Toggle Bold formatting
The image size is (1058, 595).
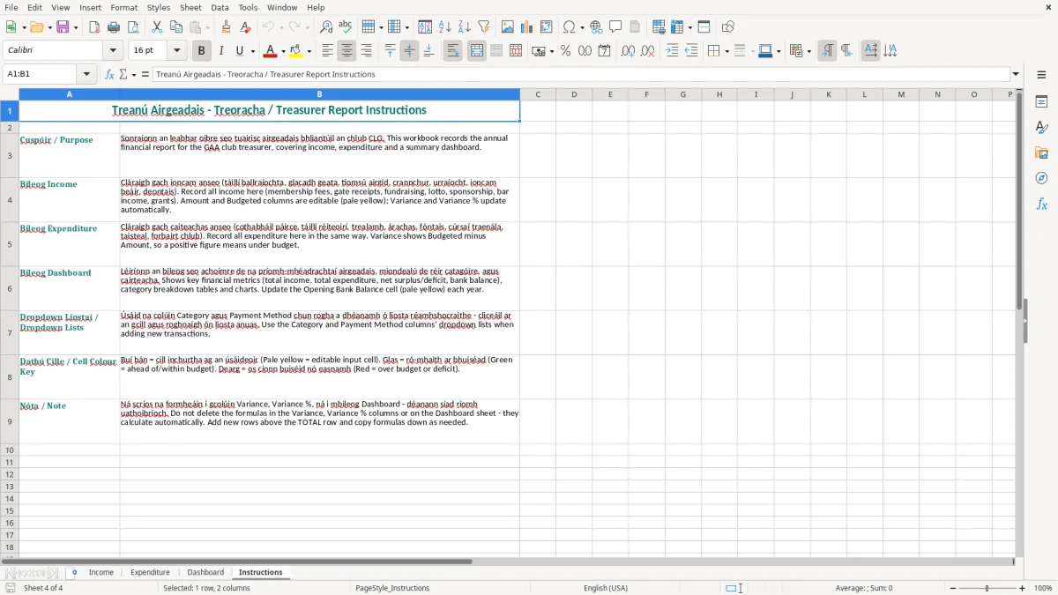(x=202, y=51)
